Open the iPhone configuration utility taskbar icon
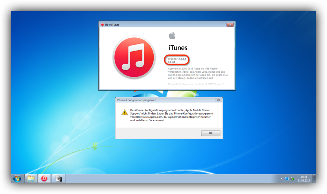Screen dimensions: 327x194 (59, 179)
